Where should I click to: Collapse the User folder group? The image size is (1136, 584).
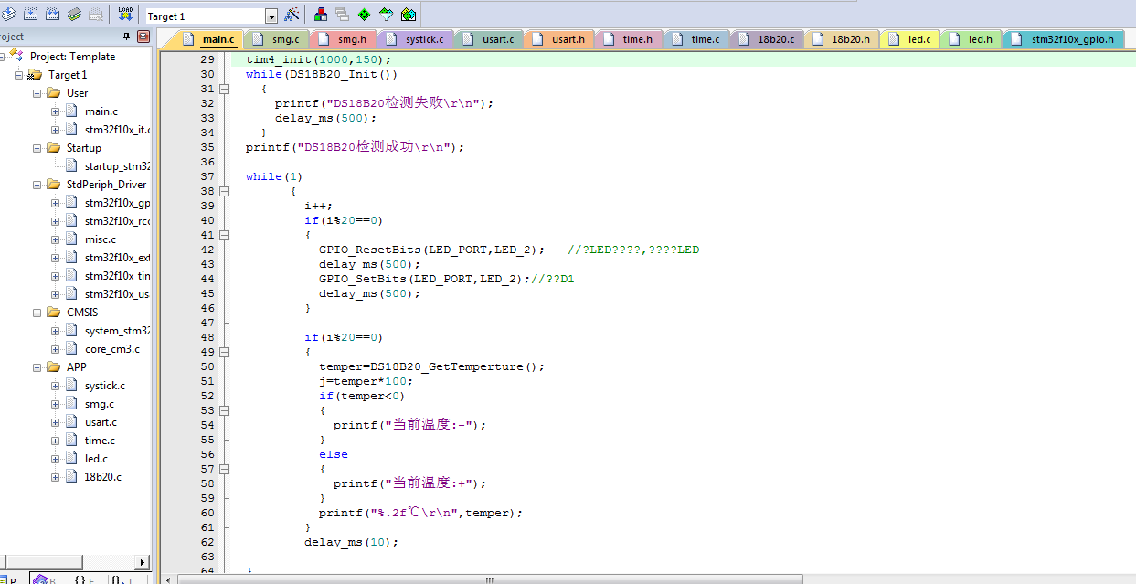[x=37, y=93]
